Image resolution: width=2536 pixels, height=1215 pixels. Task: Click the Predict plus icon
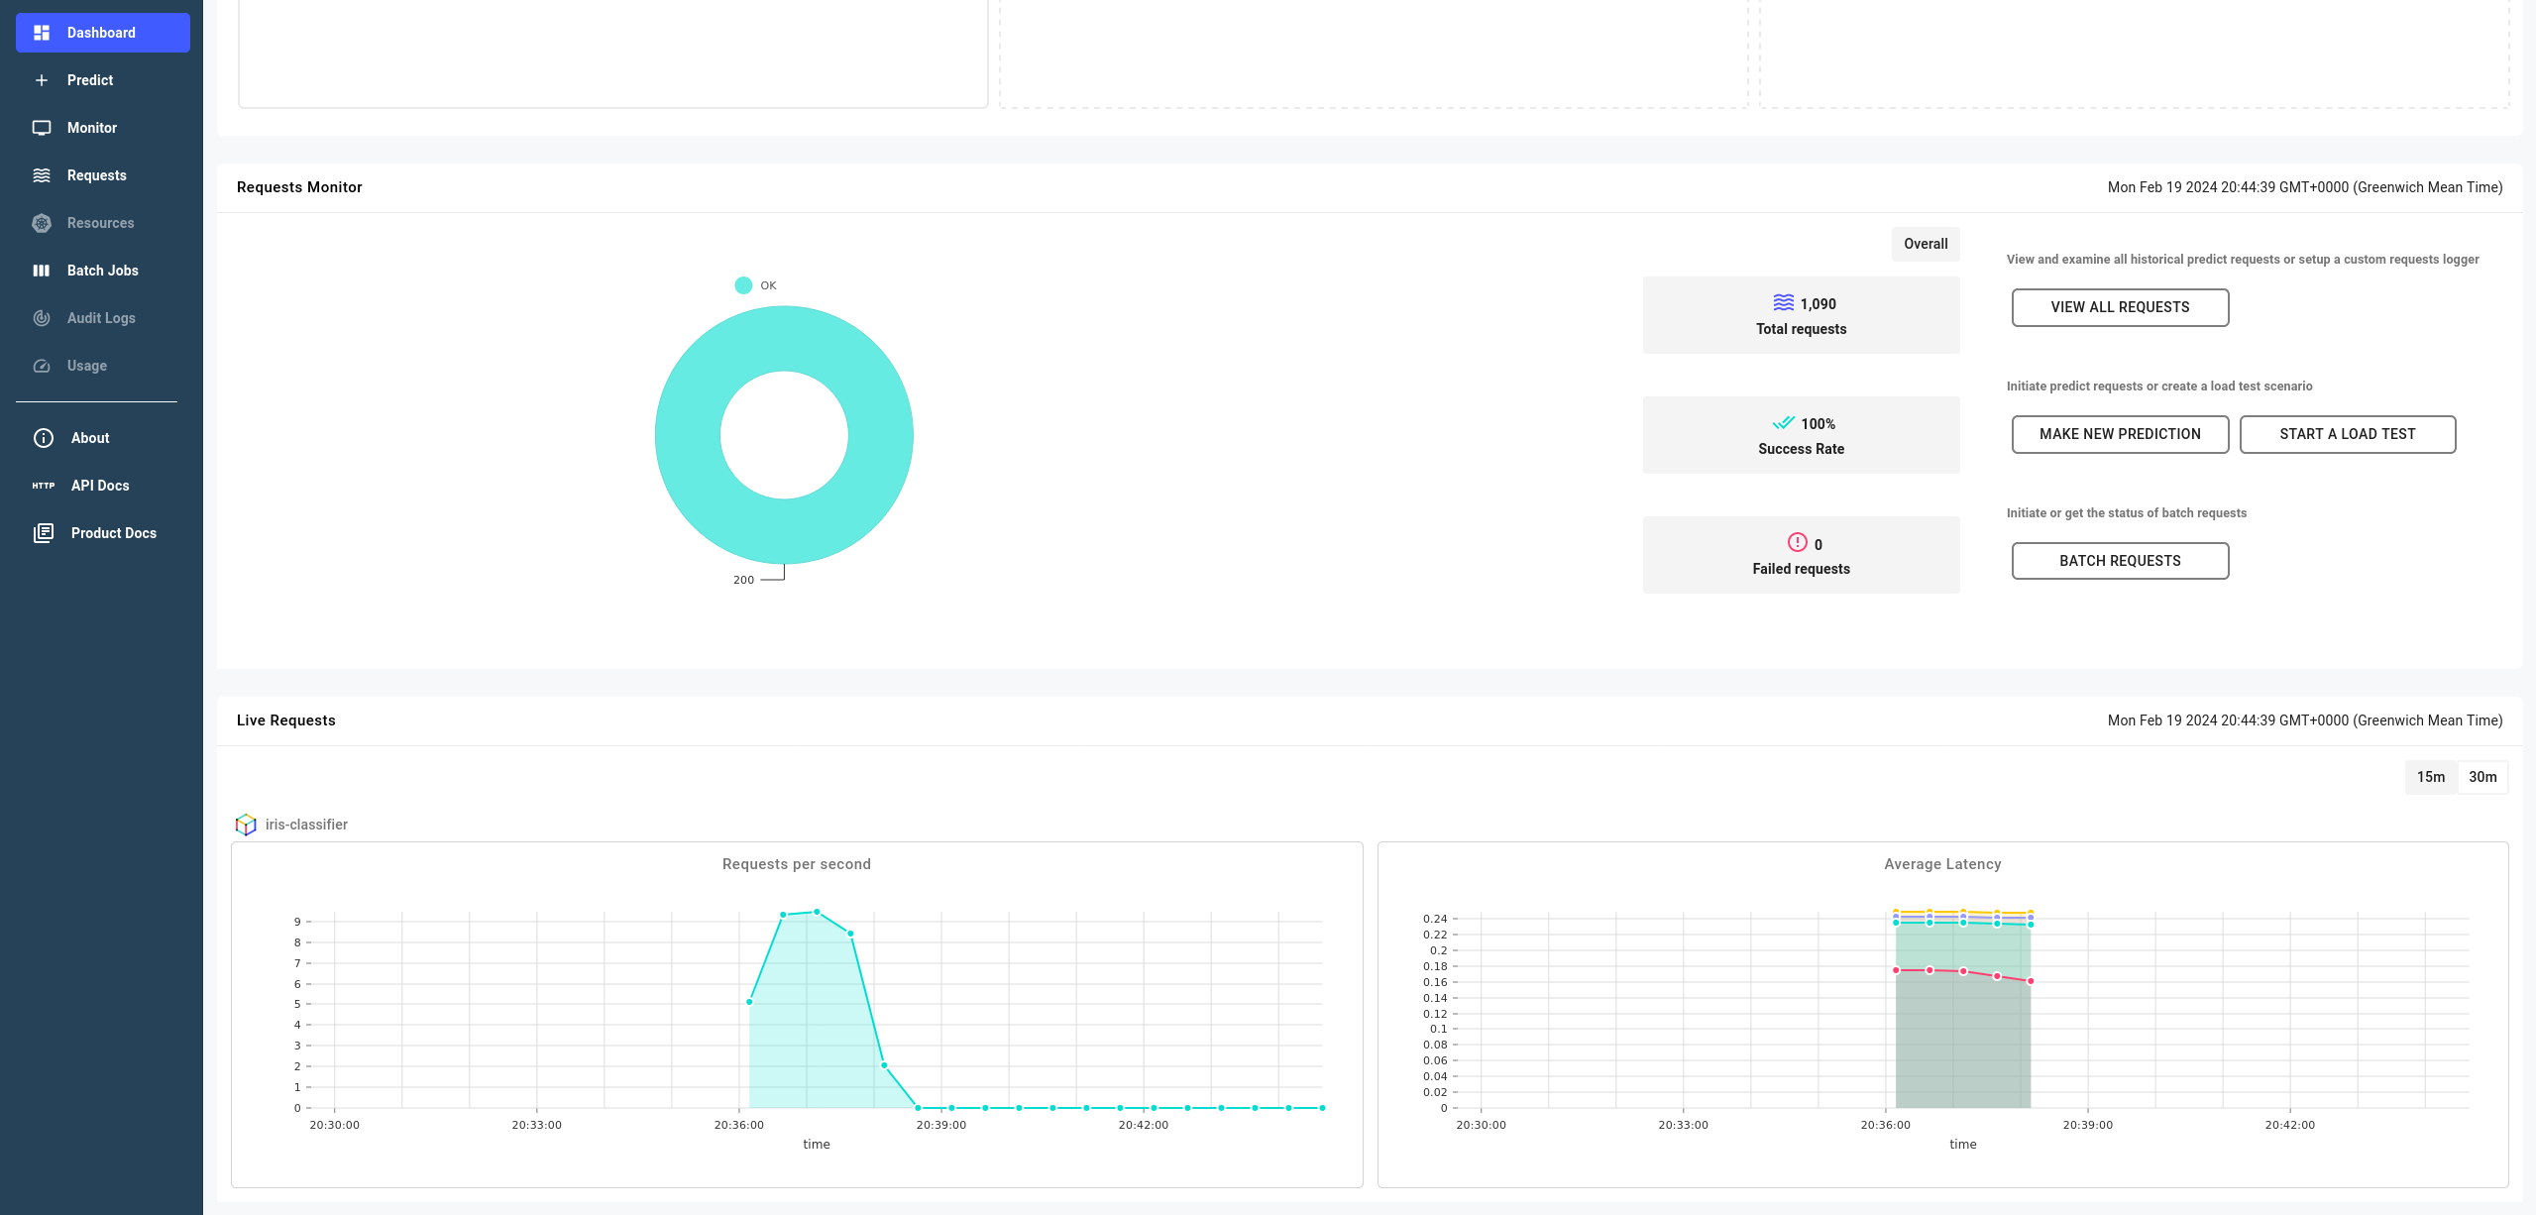pos(42,80)
